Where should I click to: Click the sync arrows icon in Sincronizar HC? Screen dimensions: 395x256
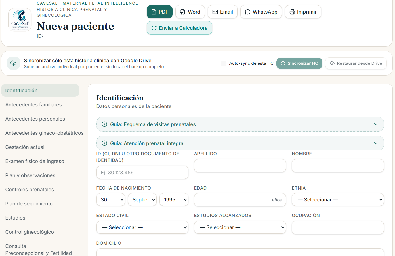click(x=283, y=63)
